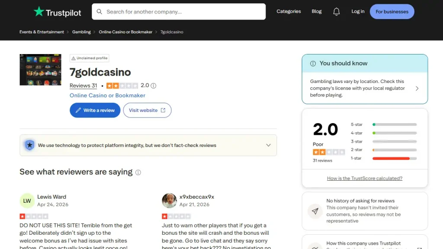This screenshot has width=443, height=249.
Task: Click the 7goldcasino breadcrumb text
Action: [172, 32]
